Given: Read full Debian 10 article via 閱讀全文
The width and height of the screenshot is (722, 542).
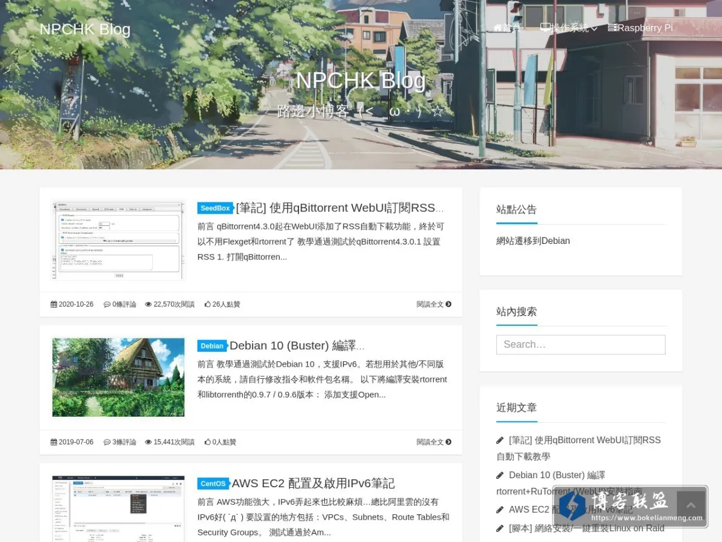Looking at the screenshot, I should pos(434,442).
